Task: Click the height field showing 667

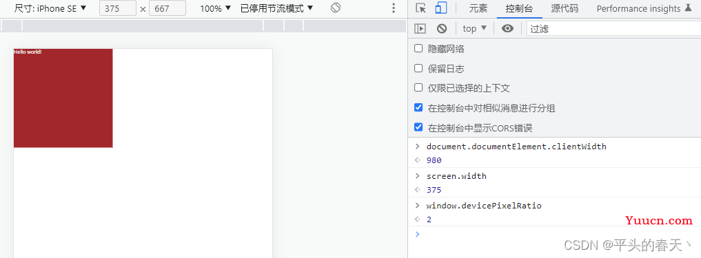Action: tap(167, 8)
